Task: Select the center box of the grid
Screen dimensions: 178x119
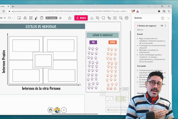Action: pos(43,60)
